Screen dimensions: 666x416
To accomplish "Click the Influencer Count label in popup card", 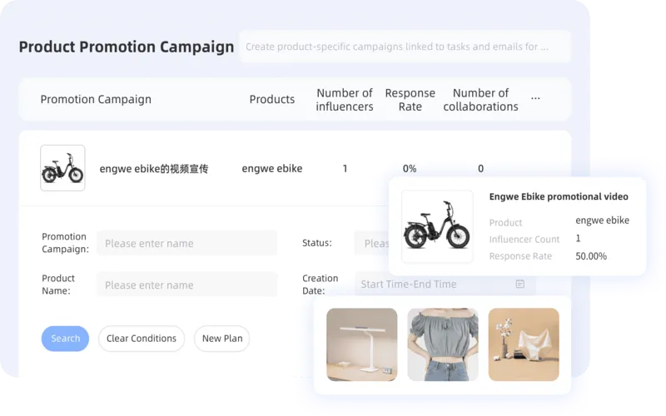I will pos(524,240).
